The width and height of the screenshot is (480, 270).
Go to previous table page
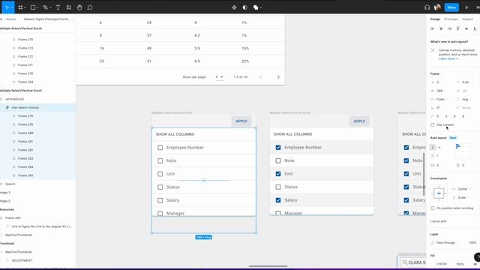click(260, 76)
